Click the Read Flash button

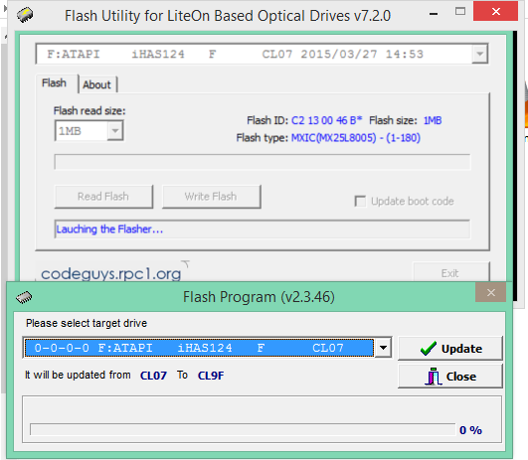click(103, 197)
